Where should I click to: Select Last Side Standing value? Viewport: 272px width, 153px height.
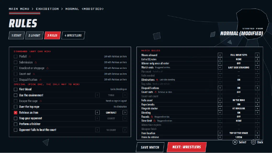239,68
